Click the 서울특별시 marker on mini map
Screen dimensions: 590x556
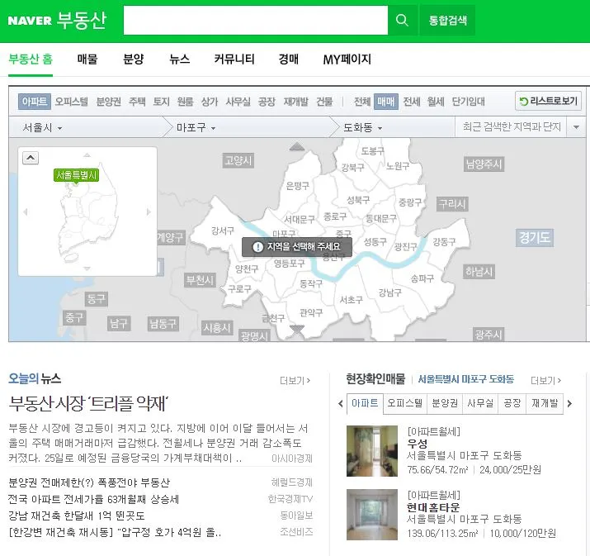click(76, 175)
